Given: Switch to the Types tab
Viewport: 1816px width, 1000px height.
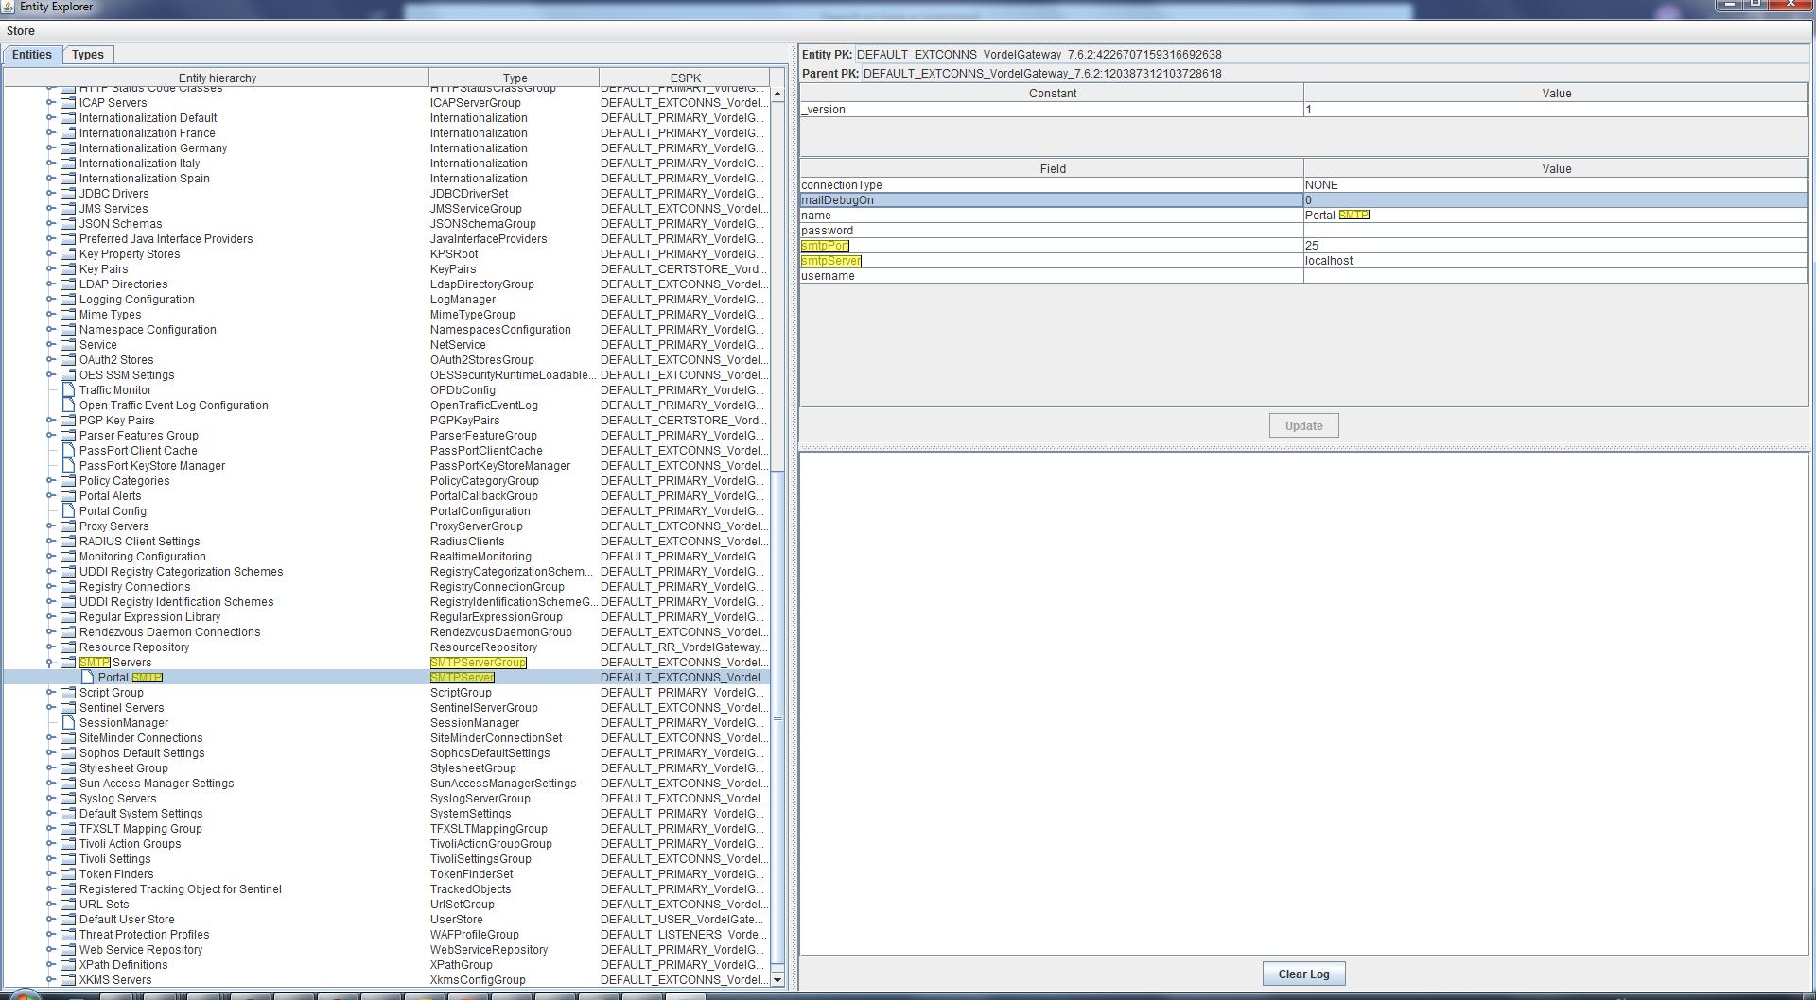Looking at the screenshot, I should coord(88,55).
